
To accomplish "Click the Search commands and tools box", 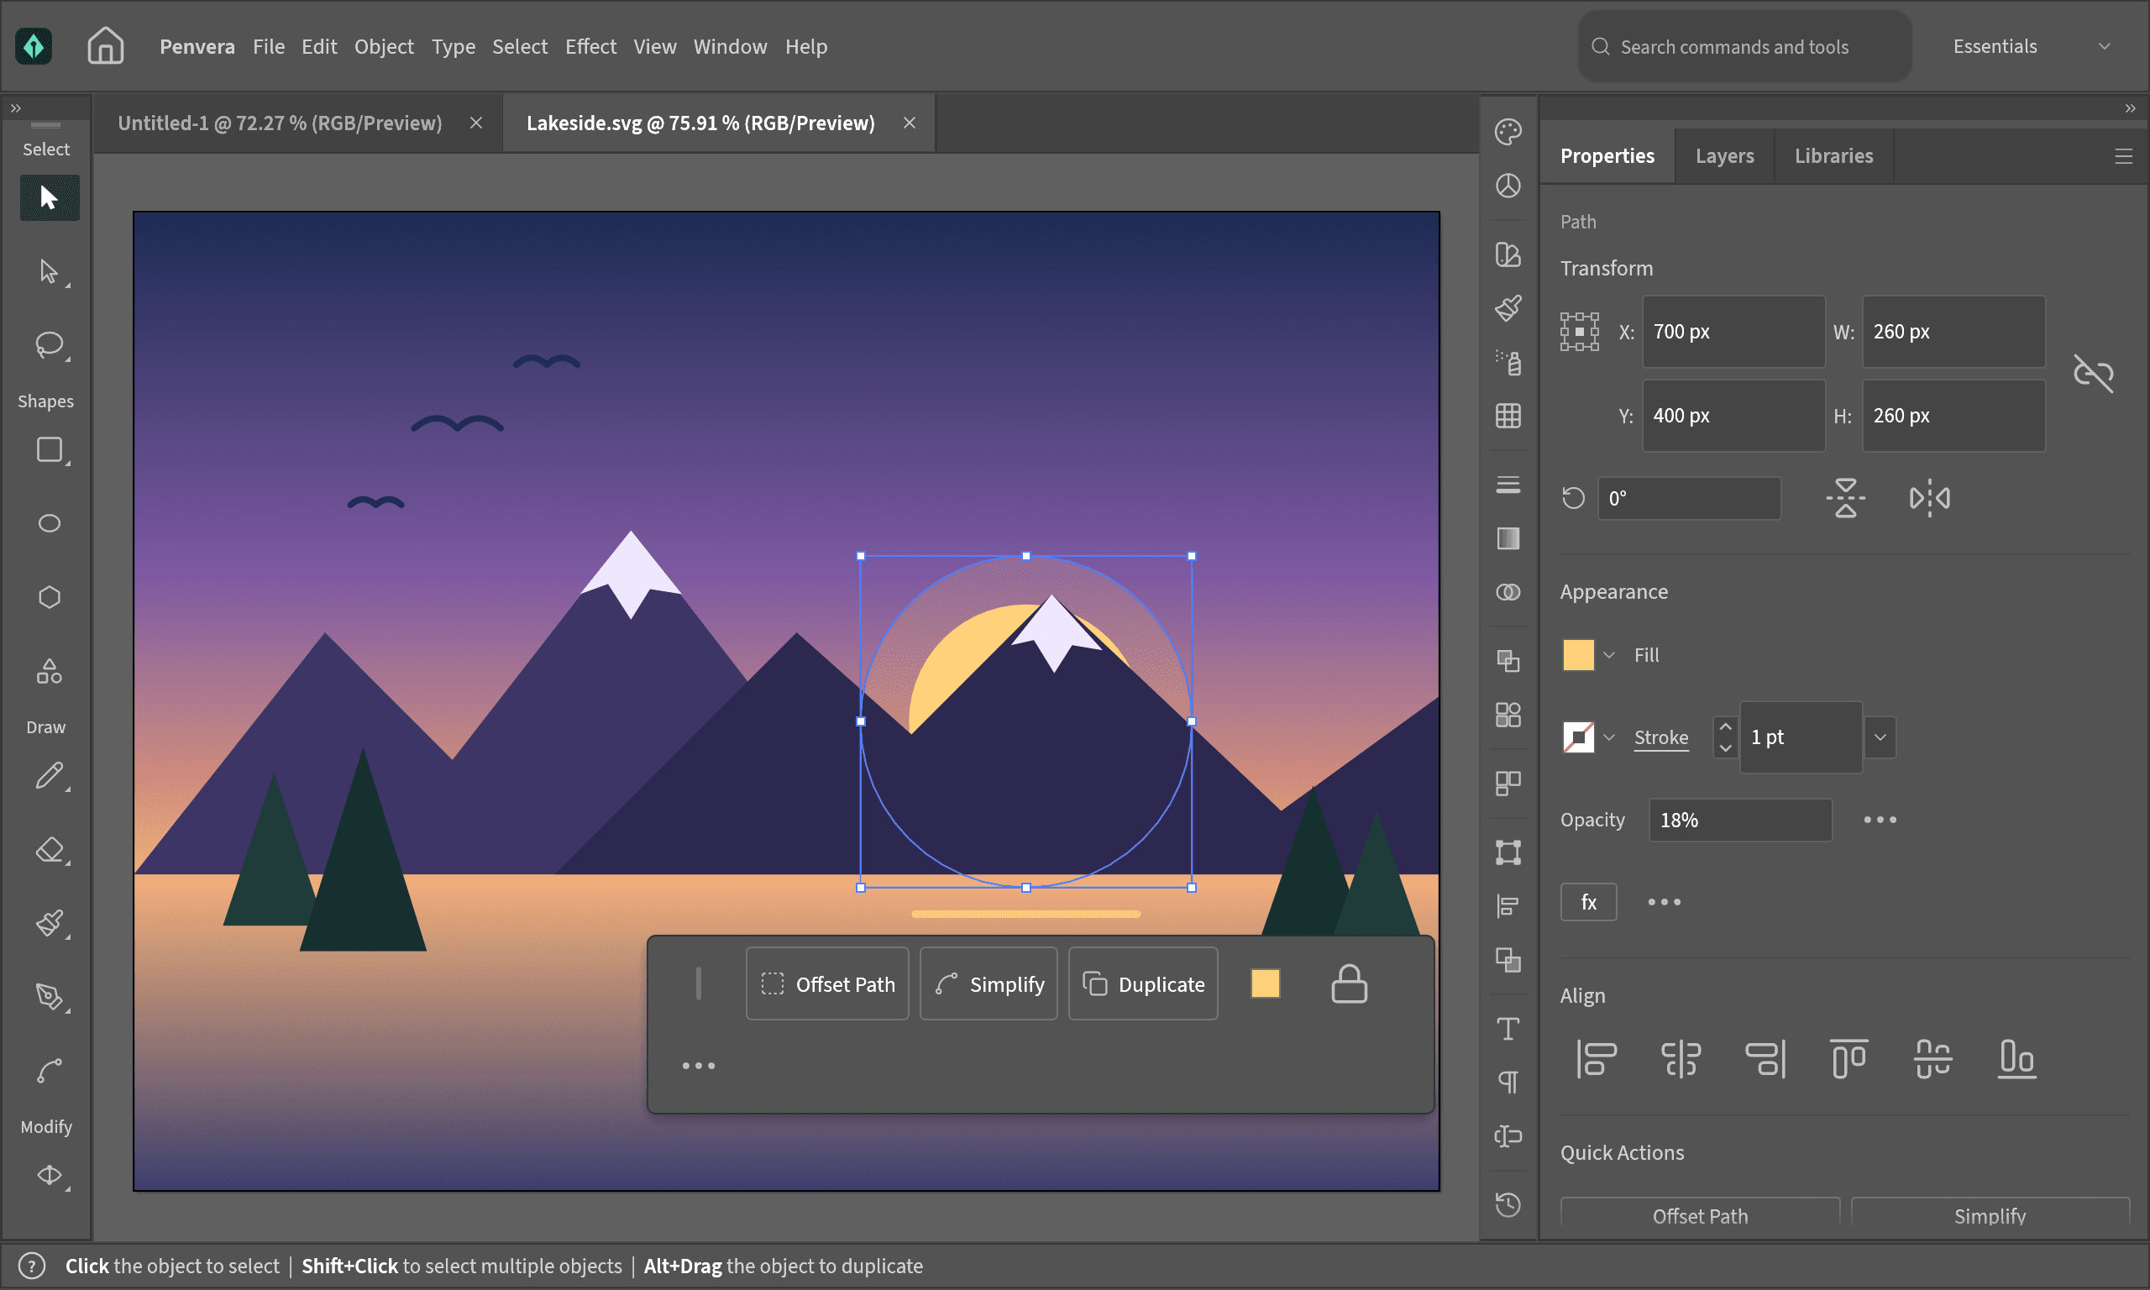I will pos(1745,46).
